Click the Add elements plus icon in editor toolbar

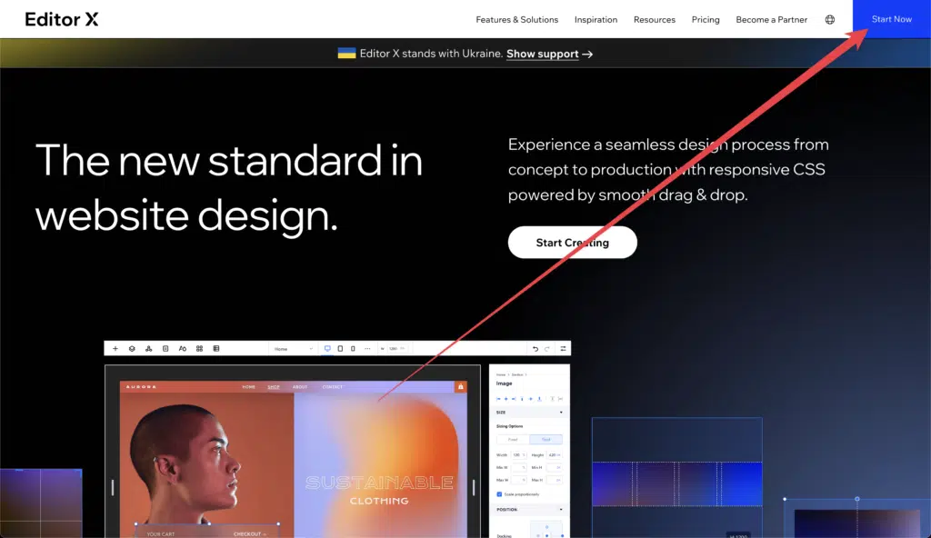pos(115,349)
